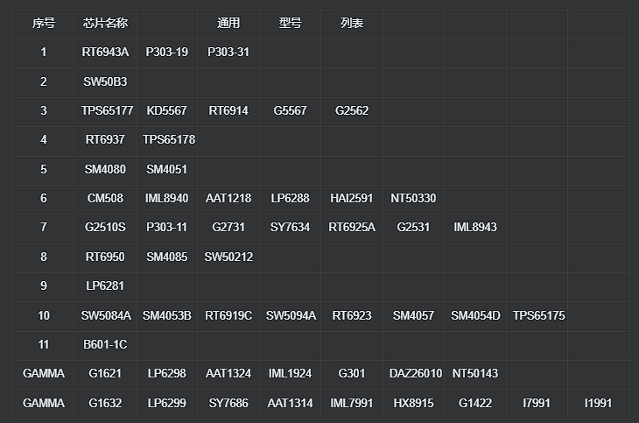Select the RT6919C cell
This screenshot has height=423, width=639.
pos(228,316)
